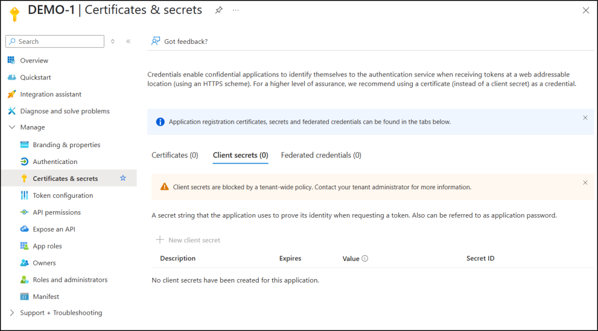
Task: Click New client secret button
Action: click(188, 240)
